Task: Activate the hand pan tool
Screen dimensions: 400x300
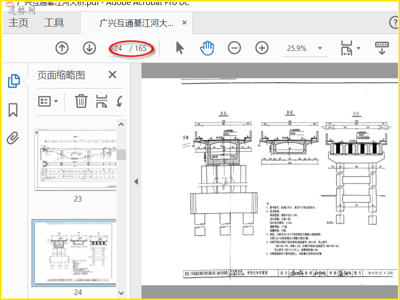Action: tap(207, 48)
